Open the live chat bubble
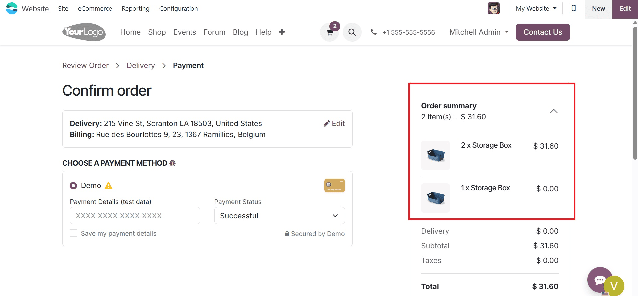The height and width of the screenshot is (296, 638). [x=600, y=280]
